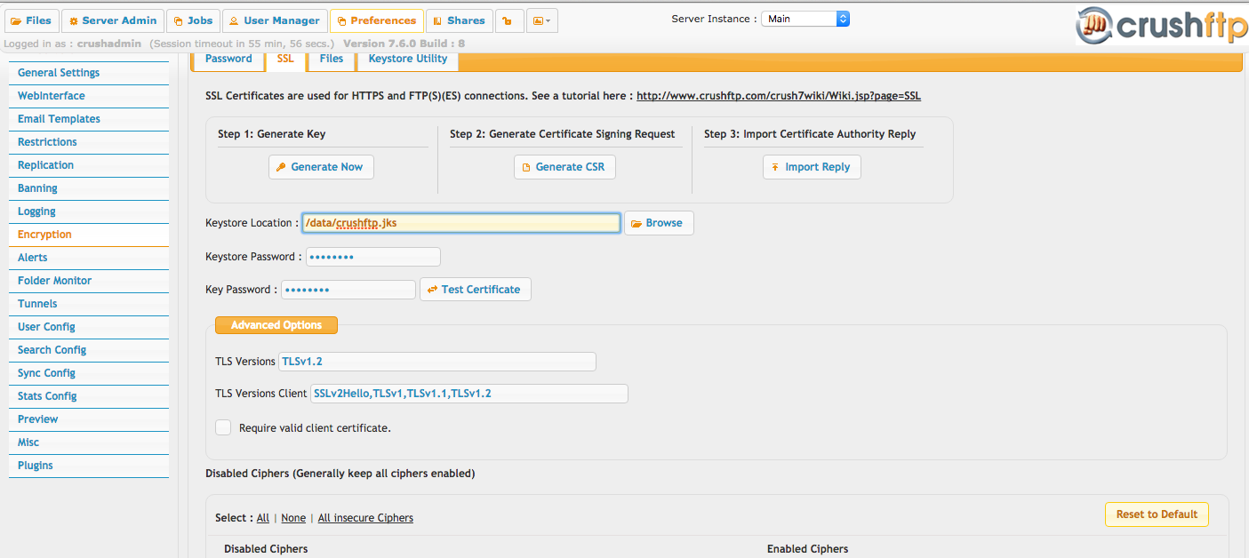Open Tunnels settings

(89, 304)
